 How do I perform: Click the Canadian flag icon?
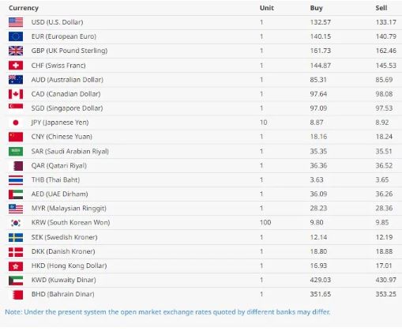pyautogui.click(x=16, y=94)
